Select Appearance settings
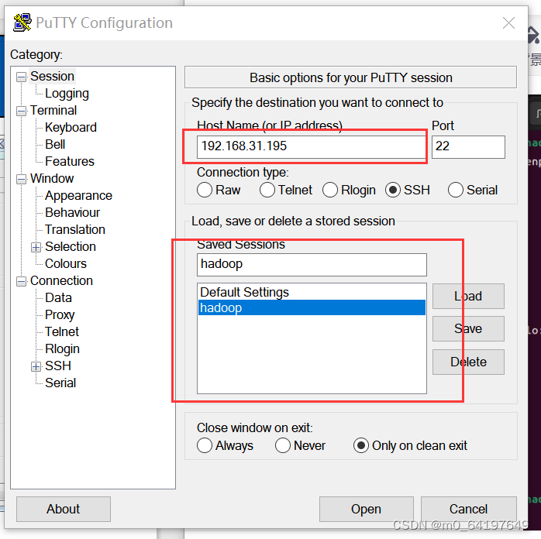The height and width of the screenshot is (539, 541). 78,196
